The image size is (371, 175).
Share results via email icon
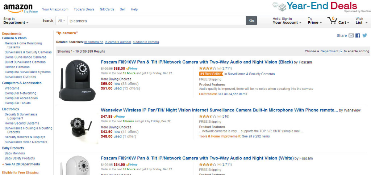point(351,36)
